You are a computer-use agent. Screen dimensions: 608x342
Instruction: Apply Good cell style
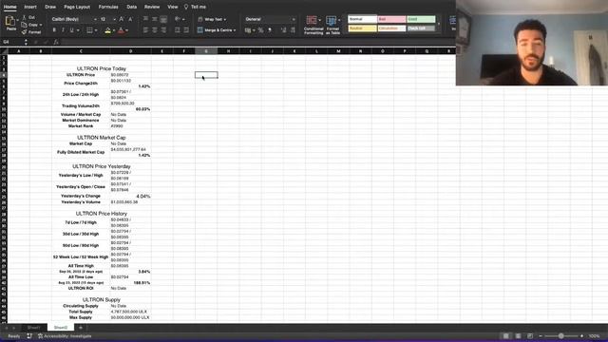[421, 19]
